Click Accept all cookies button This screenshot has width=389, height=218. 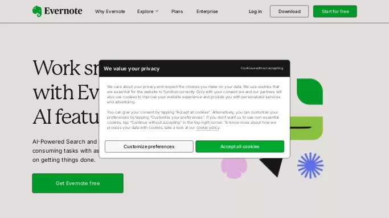coord(240,146)
